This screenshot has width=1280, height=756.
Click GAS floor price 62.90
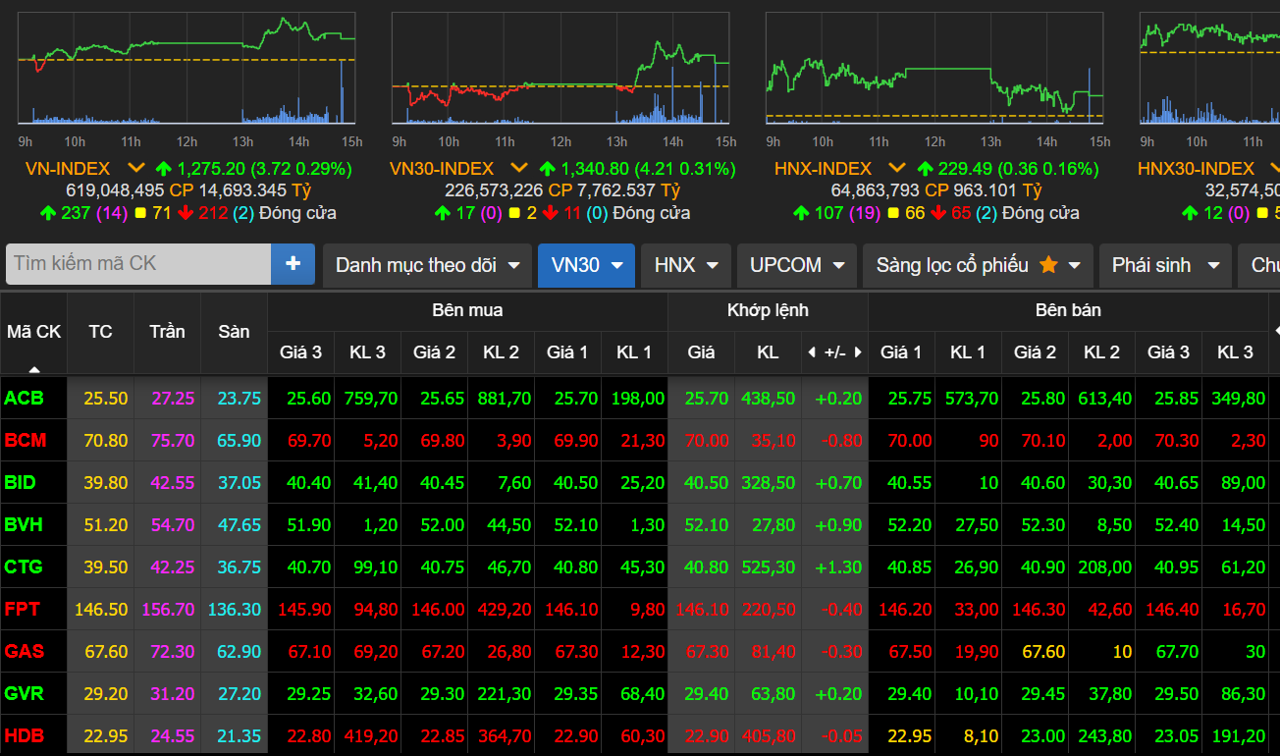(x=240, y=651)
